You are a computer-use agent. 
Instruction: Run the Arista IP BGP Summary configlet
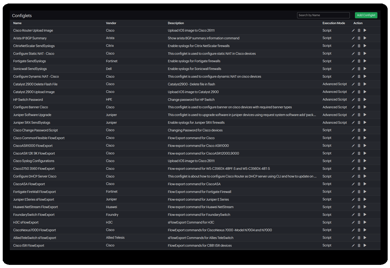pyautogui.click(x=365, y=38)
